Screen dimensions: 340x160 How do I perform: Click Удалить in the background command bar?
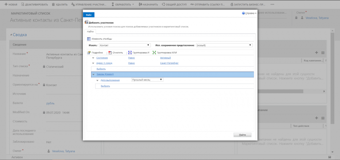pyautogui.click(x=60, y=4)
